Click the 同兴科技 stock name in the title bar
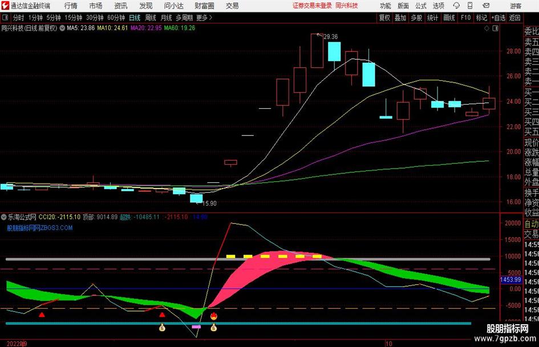539x347 pixels. 347,6
